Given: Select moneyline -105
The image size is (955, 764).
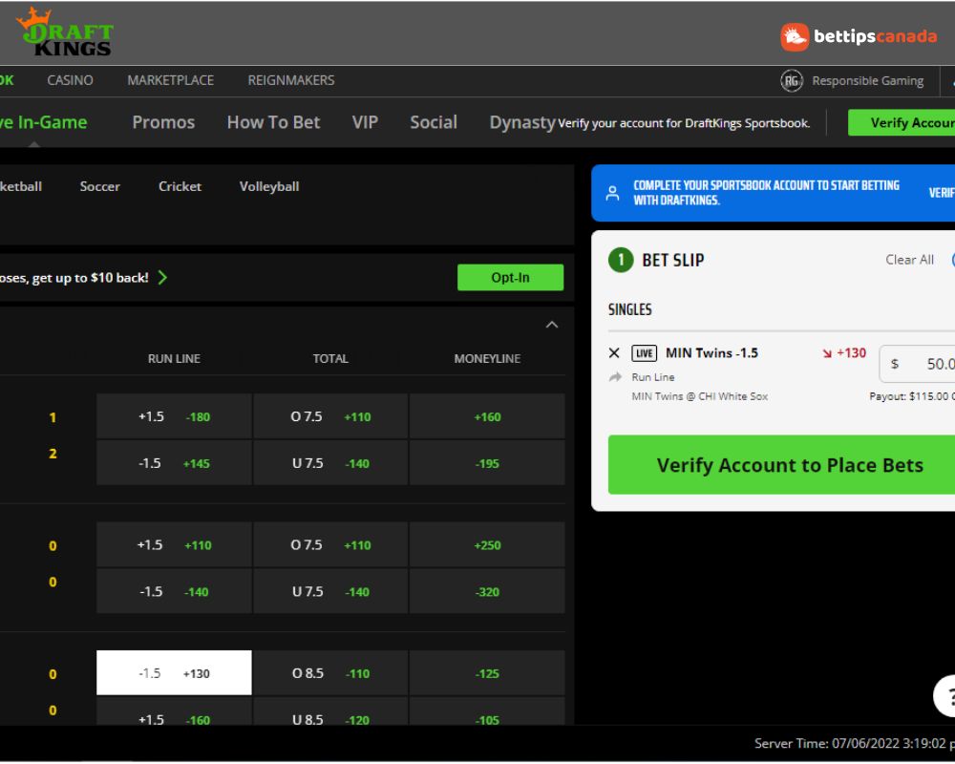Looking at the screenshot, I should [x=487, y=711].
